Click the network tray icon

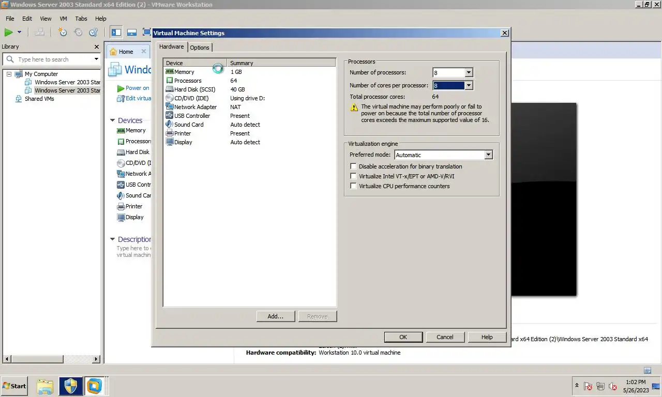pos(600,386)
